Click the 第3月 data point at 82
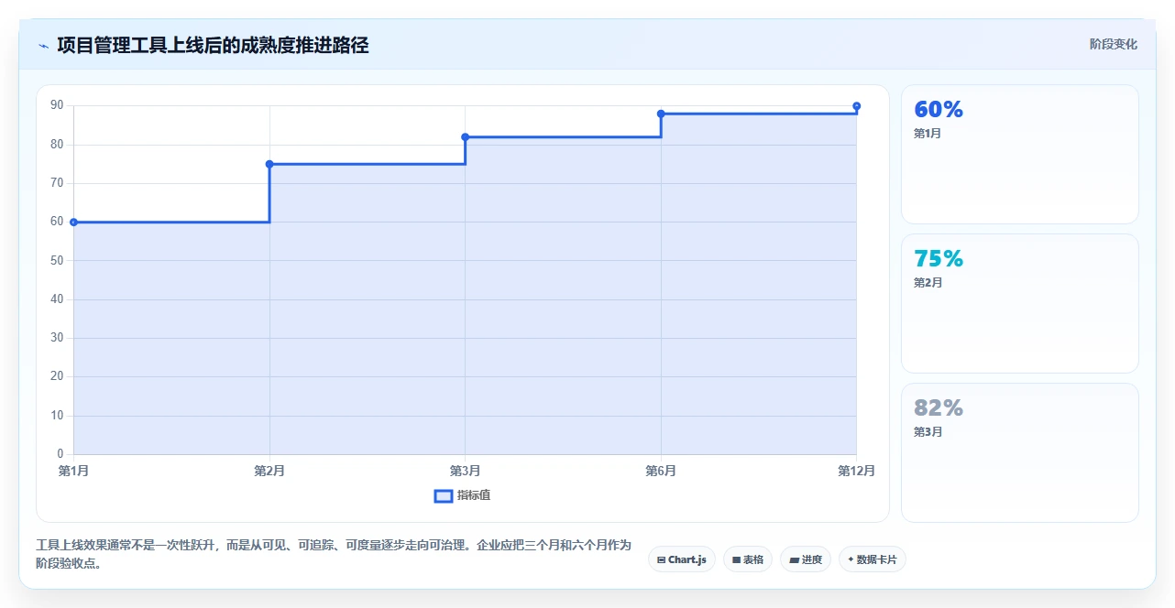1175x608 pixels. [x=465, y=137]
